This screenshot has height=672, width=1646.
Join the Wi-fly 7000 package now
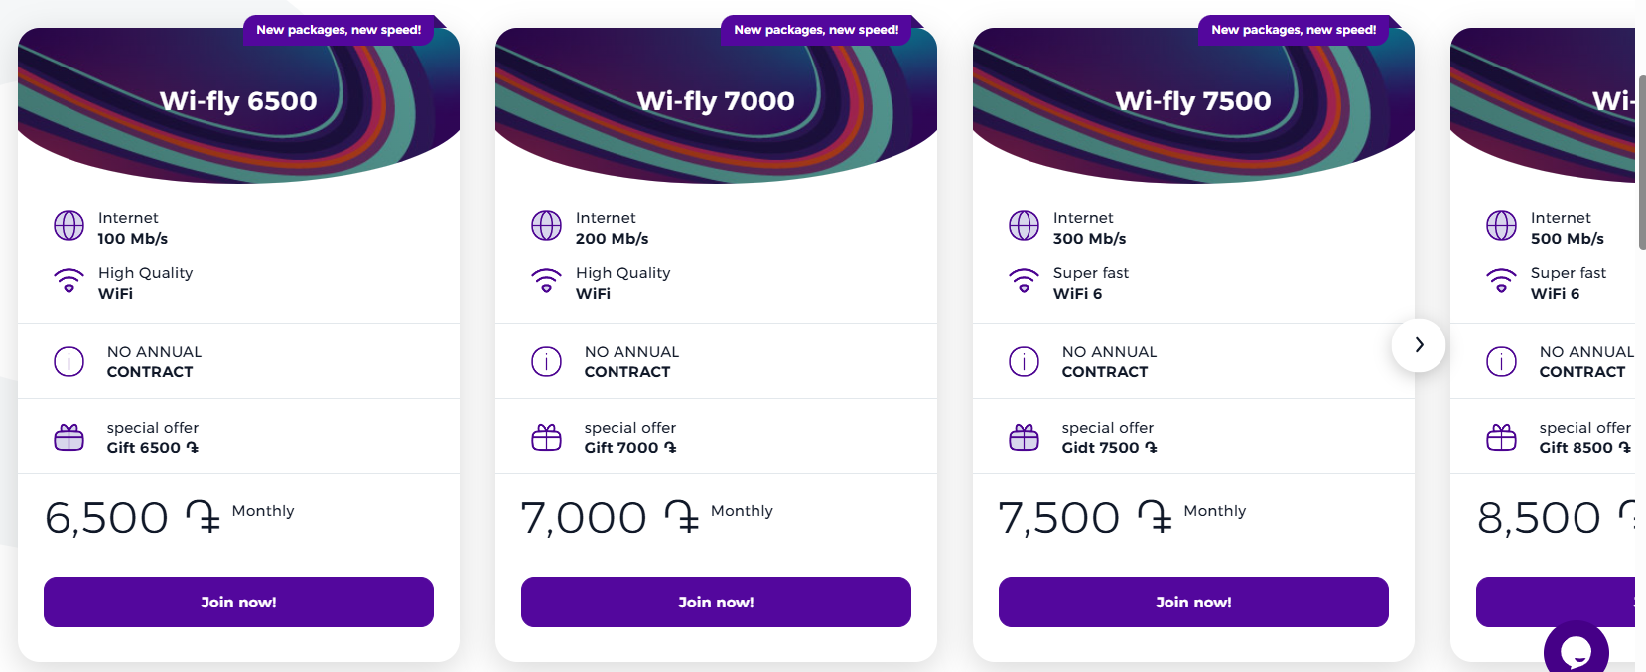pyautogui.click(x=716, y=603)
